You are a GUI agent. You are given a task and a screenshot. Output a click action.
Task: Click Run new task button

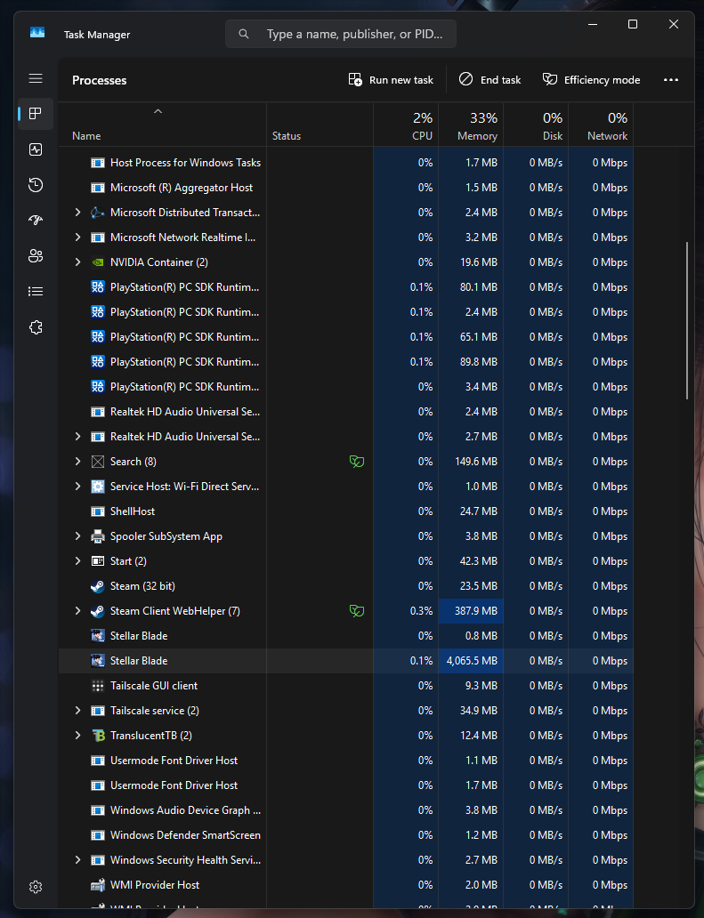coord(391,80)
